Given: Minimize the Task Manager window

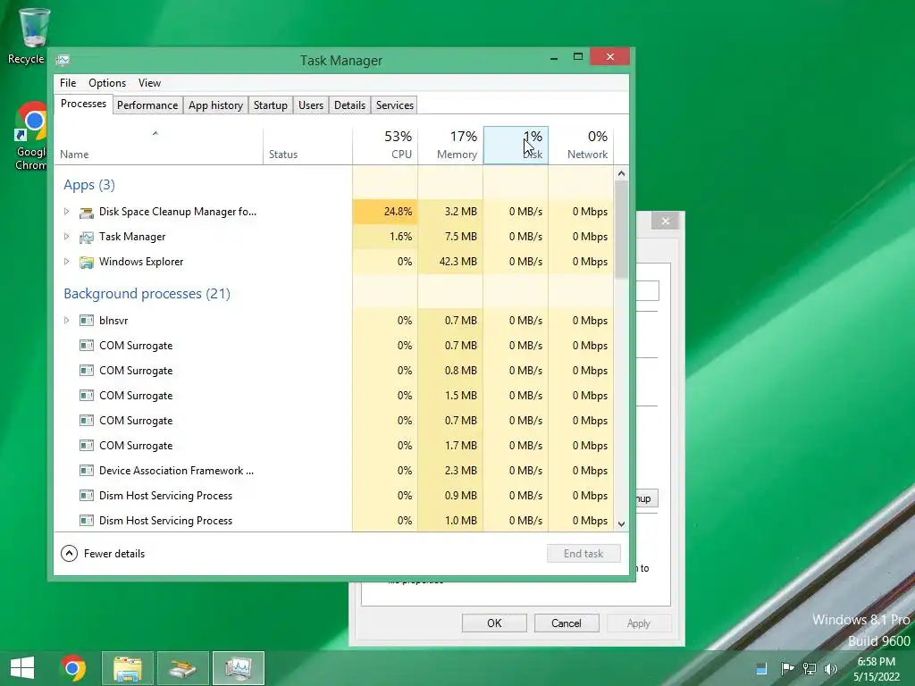Looking at the screenshot, I should click(x=554, y=57).
